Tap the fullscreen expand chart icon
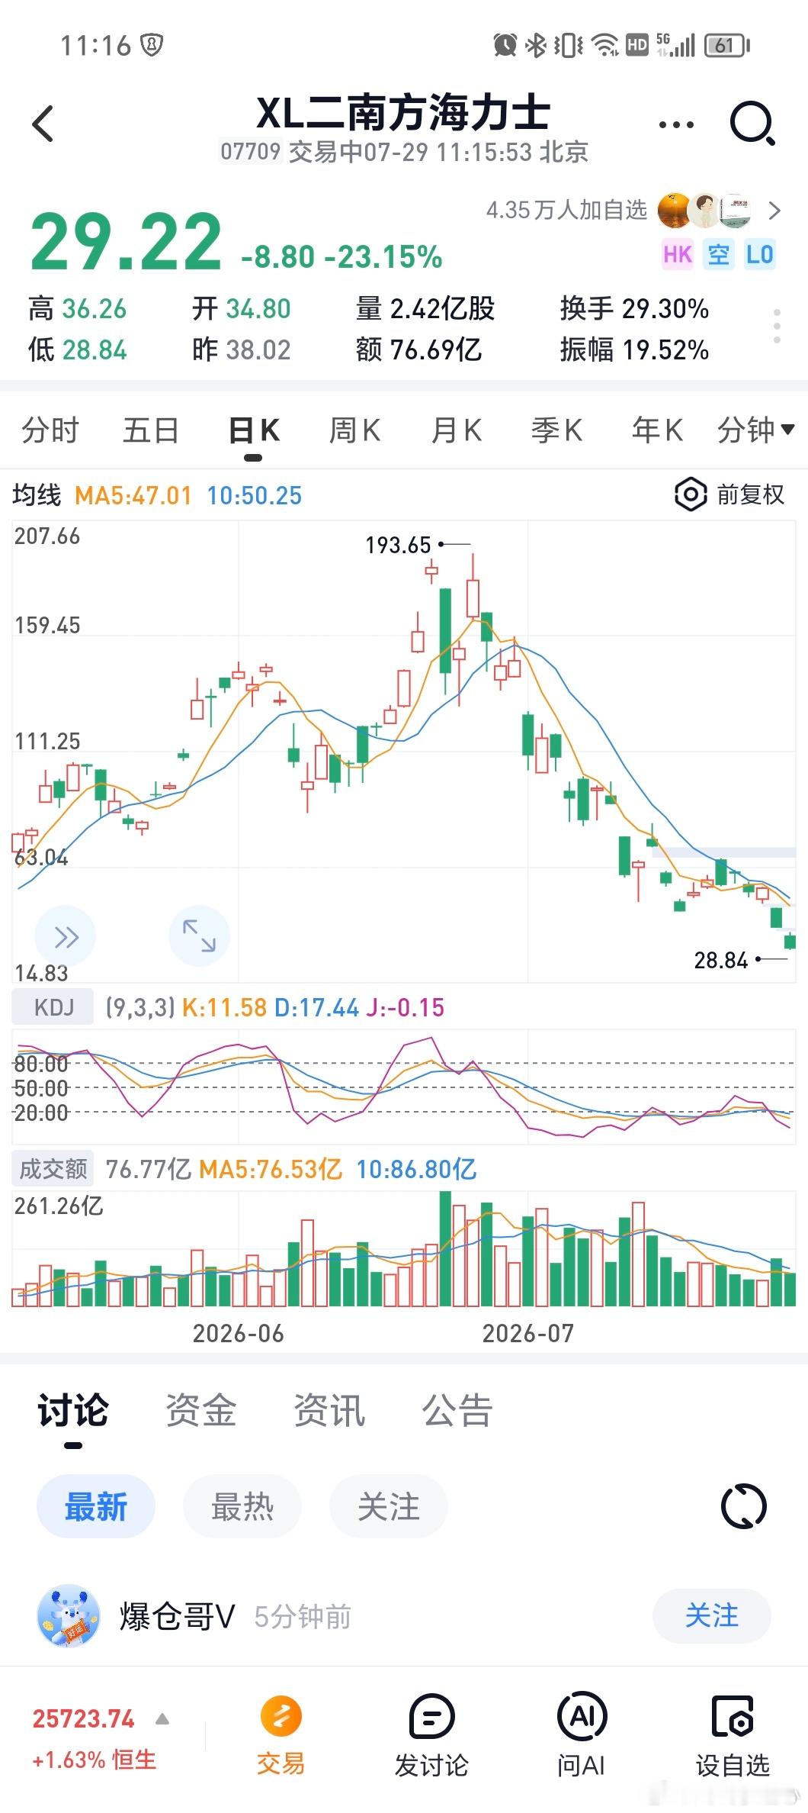The width and height of the screenshot is (808, 1813). pyautogui.click(x=199, y=936)
